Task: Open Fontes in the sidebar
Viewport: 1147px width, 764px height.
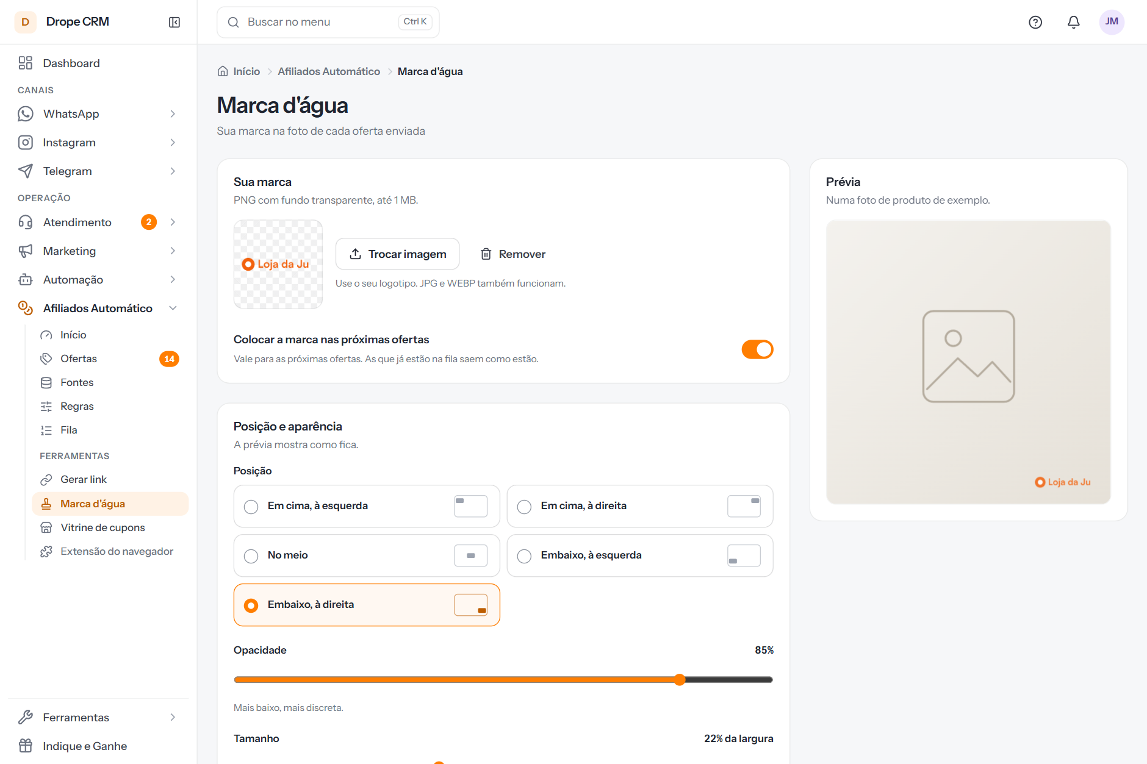Action: coord(110,382)
